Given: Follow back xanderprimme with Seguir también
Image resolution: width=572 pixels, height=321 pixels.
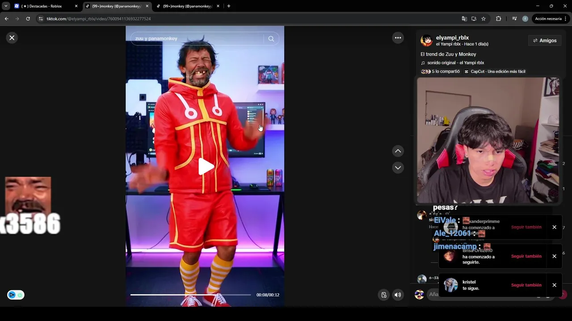Looking at the screenshot, I should tap(526, 227).
